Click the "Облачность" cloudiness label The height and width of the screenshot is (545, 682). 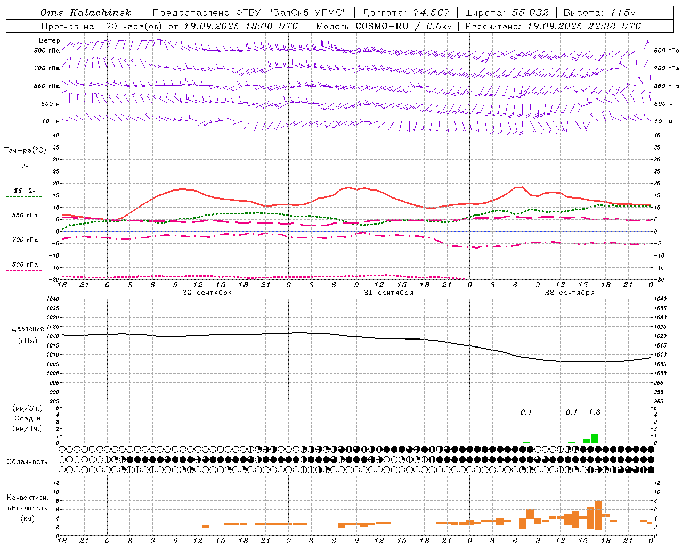(27, 462)
